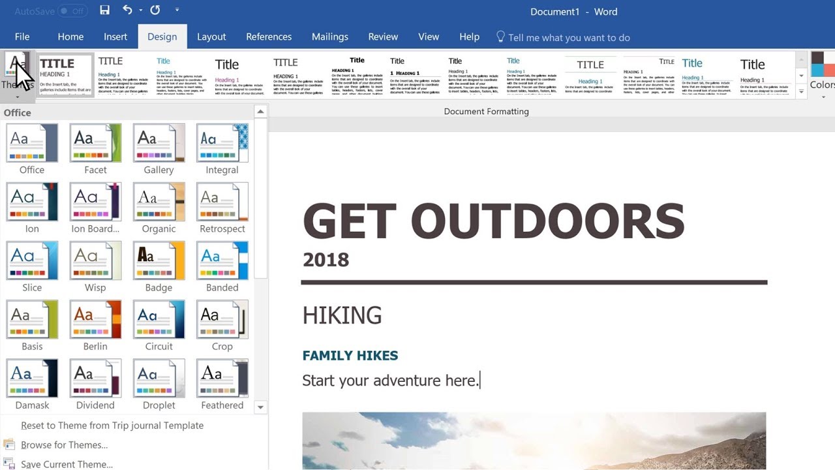Click Reset to Theme from Trip journal Template
Image resolution: width=835 pixels, height=470 pixels.
(x=112, y=425)
